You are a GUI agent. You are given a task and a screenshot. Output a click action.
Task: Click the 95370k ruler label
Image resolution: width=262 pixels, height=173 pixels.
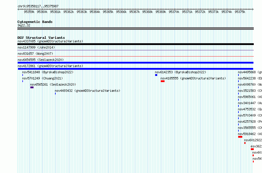pos(174,12)
